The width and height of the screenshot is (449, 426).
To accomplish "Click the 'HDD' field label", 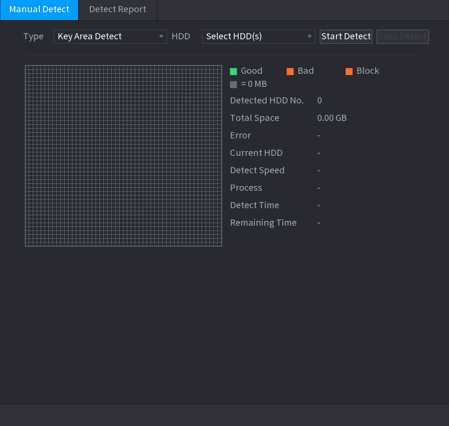I will pos(181,37).
